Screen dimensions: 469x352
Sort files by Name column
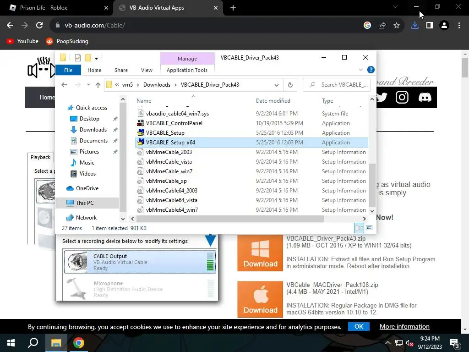[193, 101]
